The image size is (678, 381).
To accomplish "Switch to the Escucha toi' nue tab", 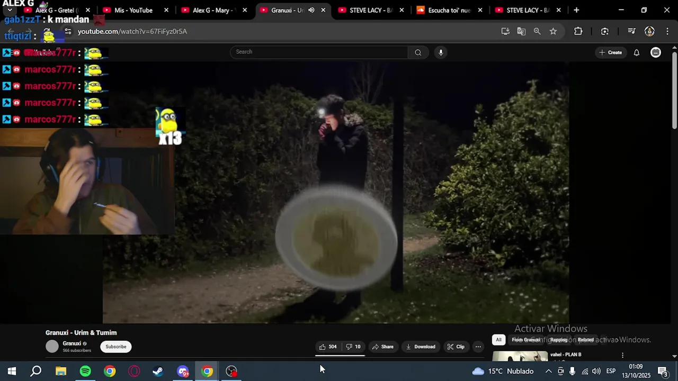I will pos(449,10).
